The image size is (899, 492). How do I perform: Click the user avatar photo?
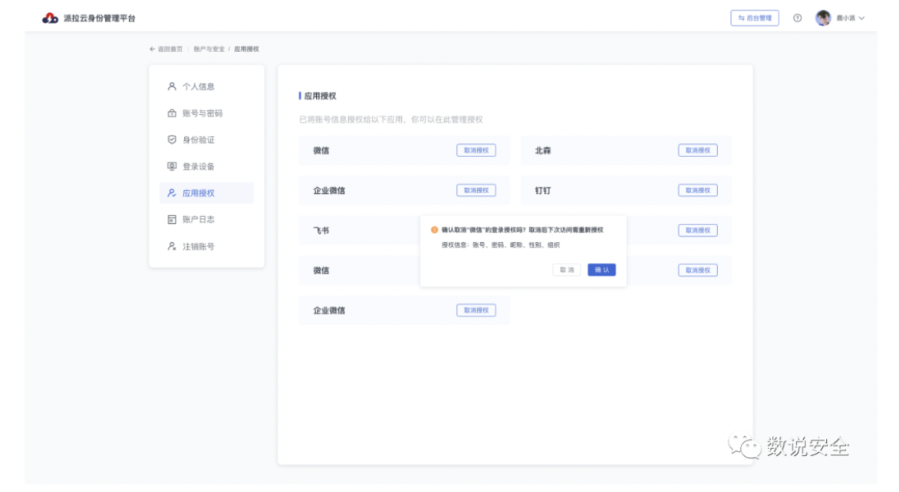point(823,18)
